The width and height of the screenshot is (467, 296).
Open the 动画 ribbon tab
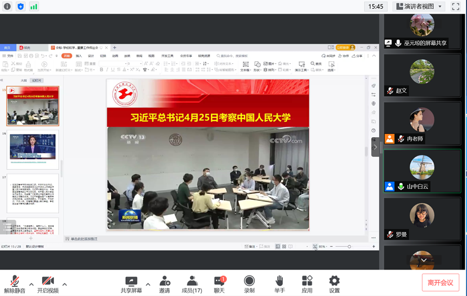[115, 56]
